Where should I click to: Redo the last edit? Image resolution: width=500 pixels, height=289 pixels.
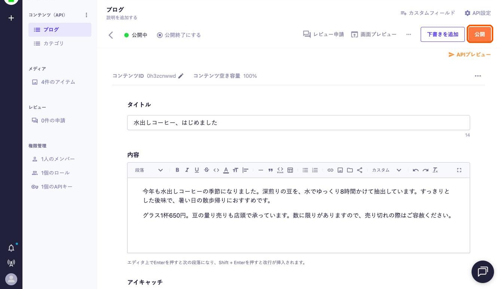click(x=426, y=170)
